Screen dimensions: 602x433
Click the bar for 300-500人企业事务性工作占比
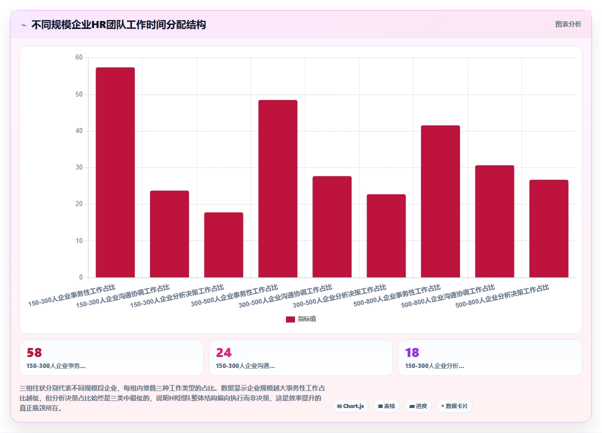tap(278, 189)
